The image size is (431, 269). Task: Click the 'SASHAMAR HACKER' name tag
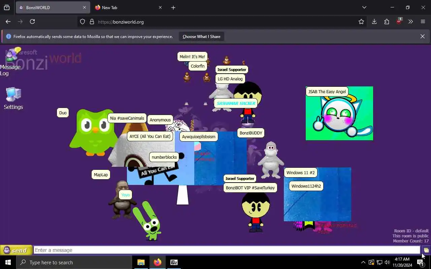(236, 104)
